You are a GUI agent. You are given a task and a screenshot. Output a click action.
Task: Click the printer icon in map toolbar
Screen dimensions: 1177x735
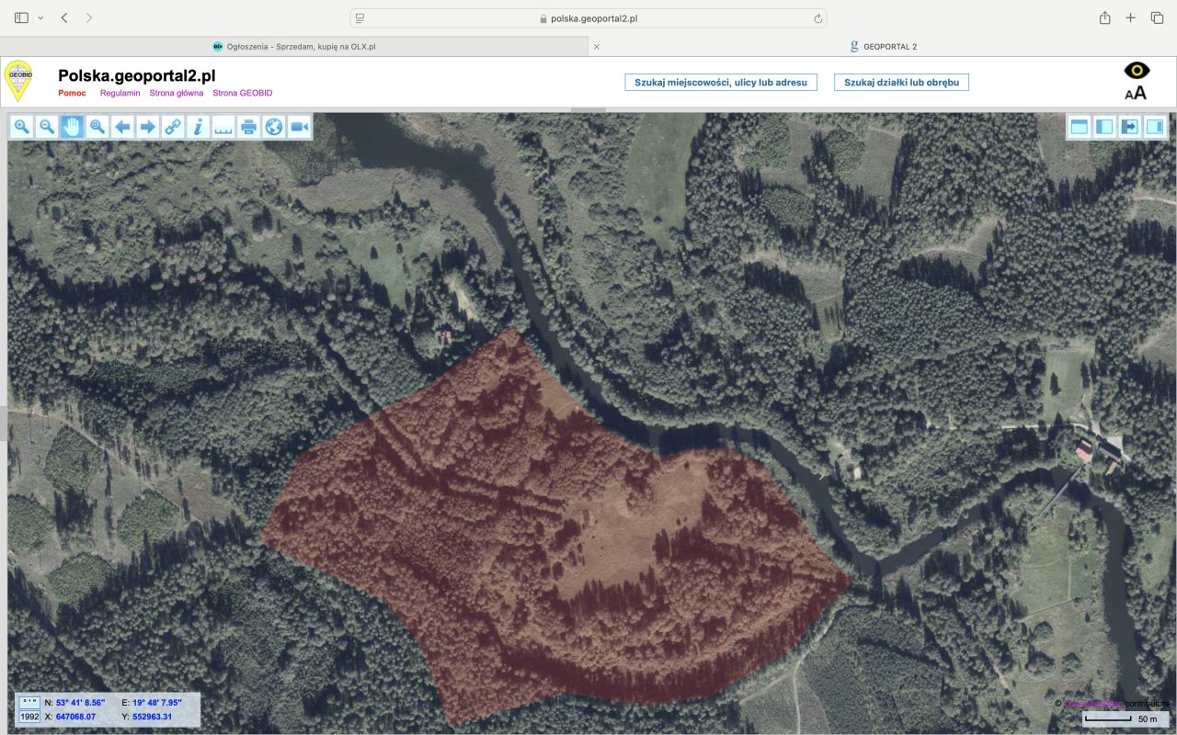click(248, 127)
